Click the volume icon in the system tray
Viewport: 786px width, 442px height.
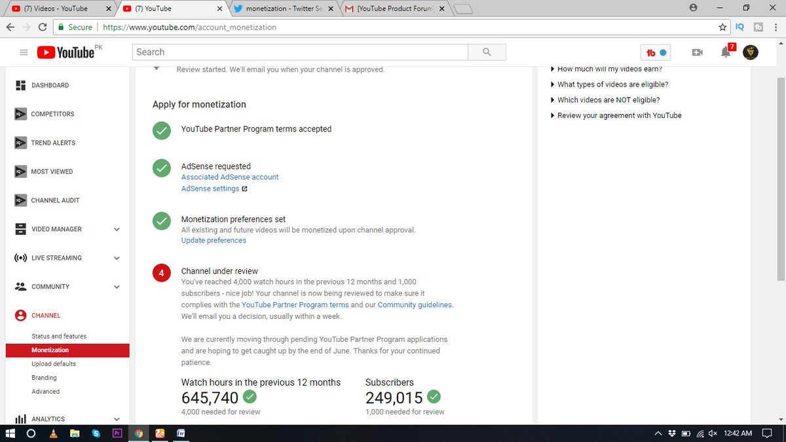coord(713,433)
